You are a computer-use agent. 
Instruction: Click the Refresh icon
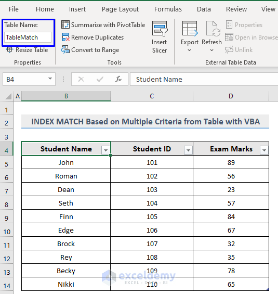pyautogui.click(x=213, y=29)
